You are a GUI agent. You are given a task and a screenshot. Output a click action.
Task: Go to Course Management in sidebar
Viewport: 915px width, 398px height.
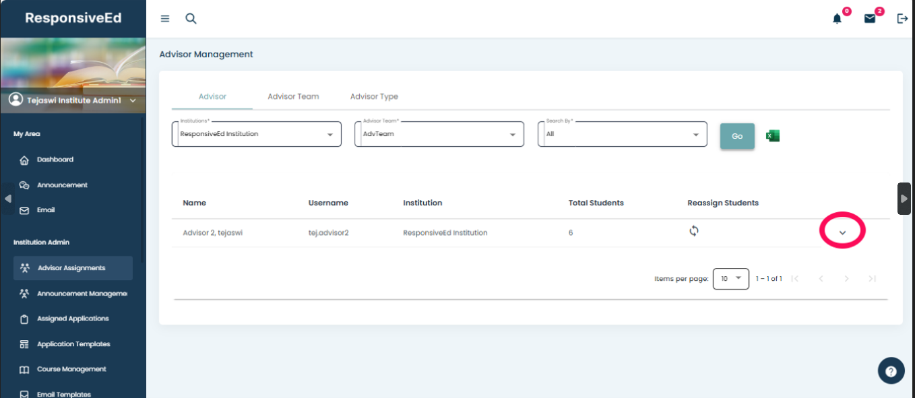[x=71, y=369]
